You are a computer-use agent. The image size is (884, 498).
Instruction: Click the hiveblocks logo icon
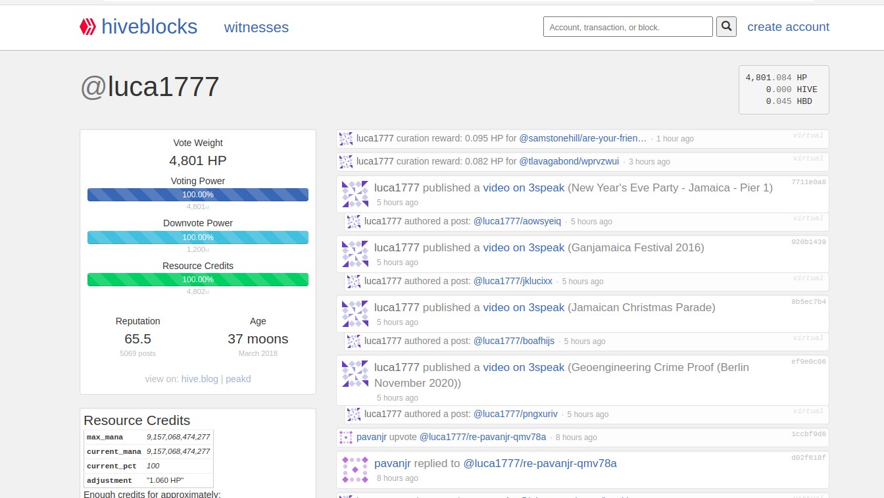click(x=87, y=26)
